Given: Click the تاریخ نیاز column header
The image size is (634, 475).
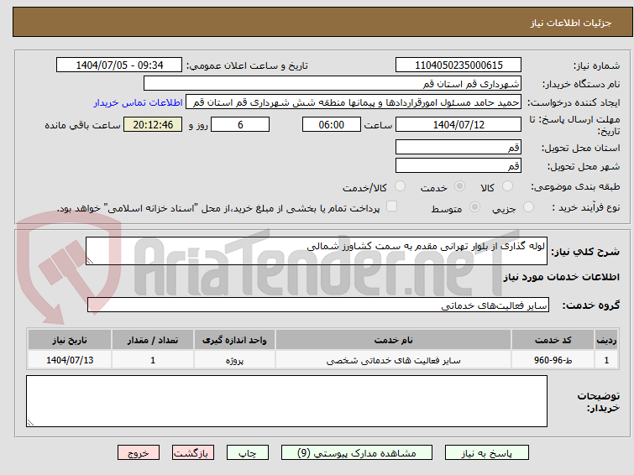Looking at the screenshot, I should coord(70,340).
